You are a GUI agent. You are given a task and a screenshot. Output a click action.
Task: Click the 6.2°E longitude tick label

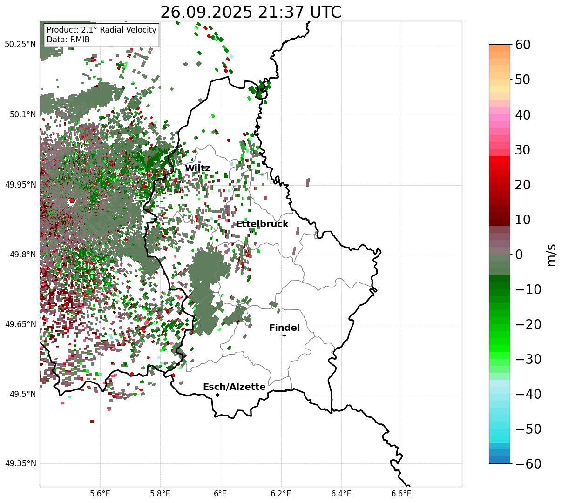[x=281, y=494]
